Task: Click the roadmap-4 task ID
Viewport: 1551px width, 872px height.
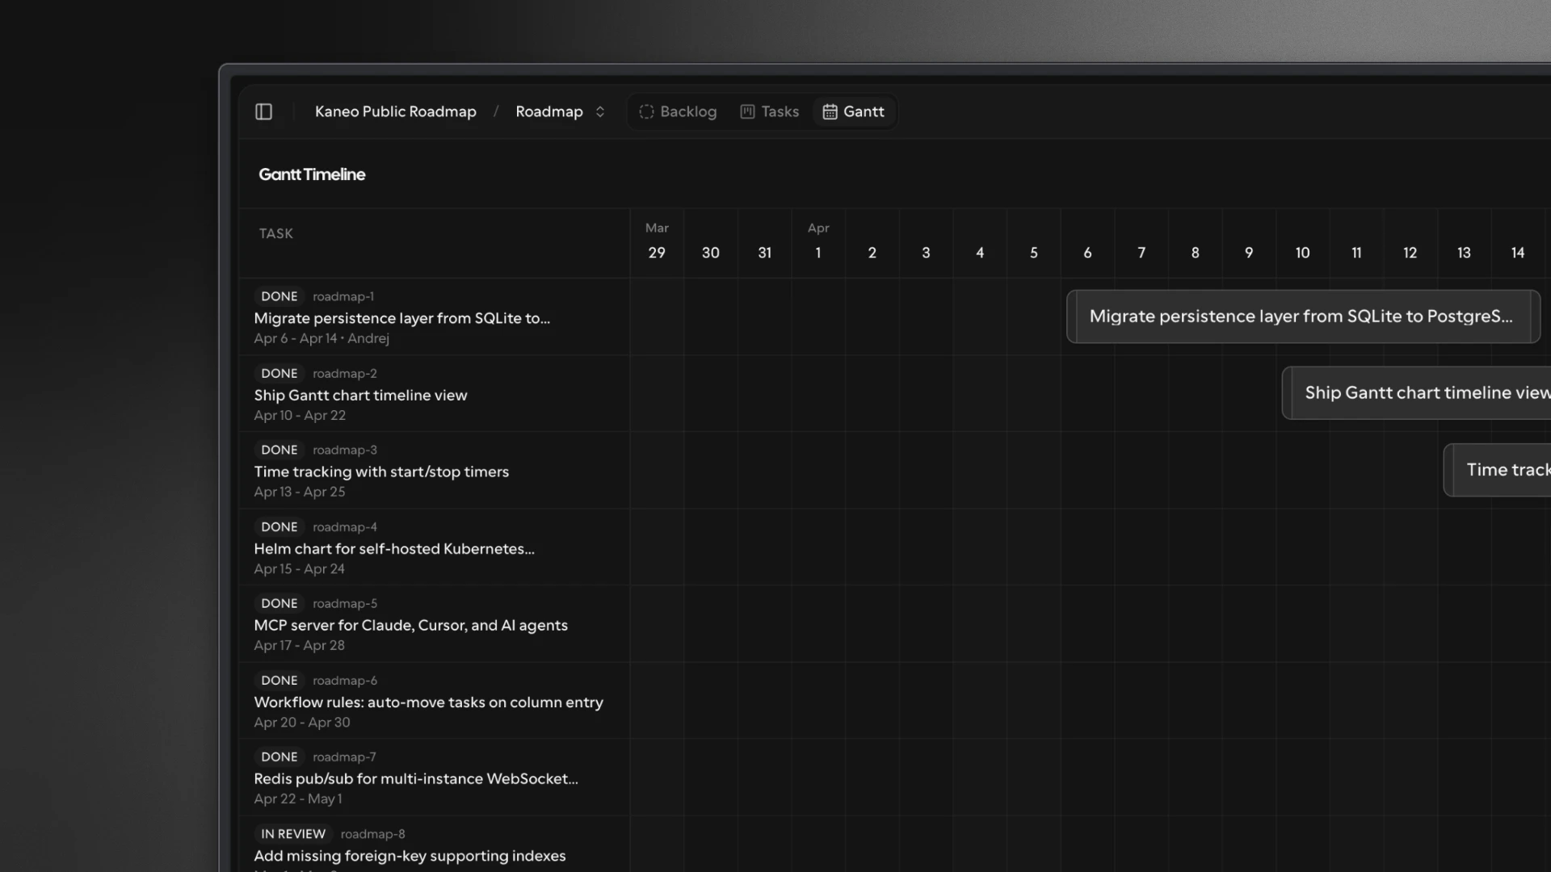Action: point(345,526)
